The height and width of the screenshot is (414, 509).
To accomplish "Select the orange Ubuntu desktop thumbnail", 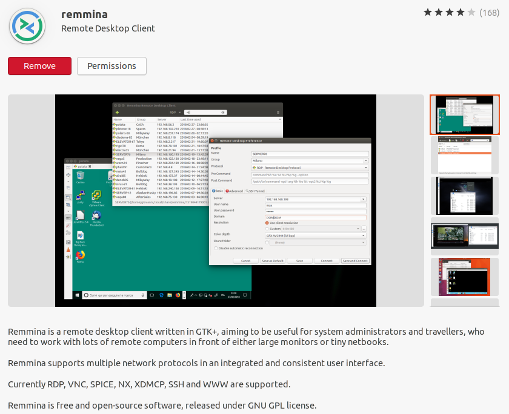I will click(x=465, y=277).
